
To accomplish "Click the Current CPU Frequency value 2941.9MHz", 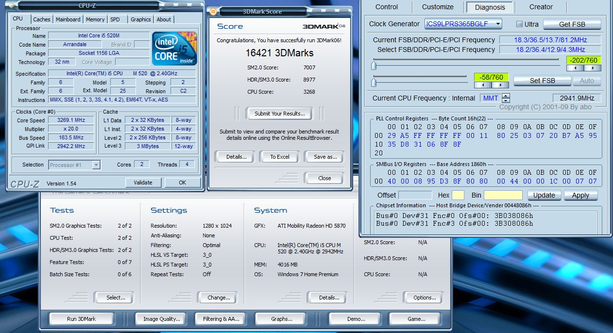I will (577, 98).
